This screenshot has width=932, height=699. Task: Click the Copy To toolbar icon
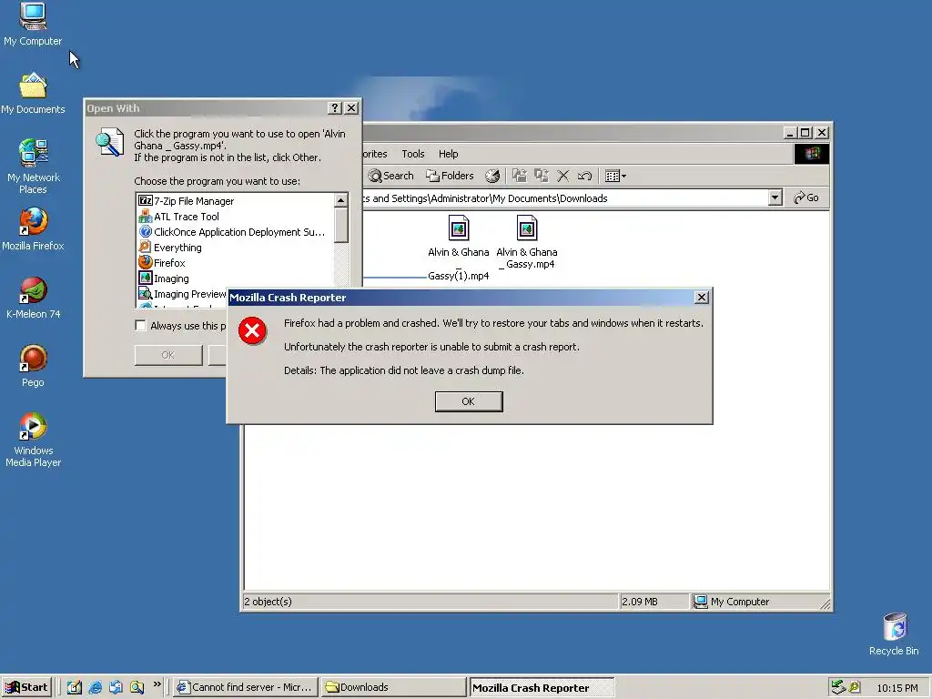pos(541,176)
